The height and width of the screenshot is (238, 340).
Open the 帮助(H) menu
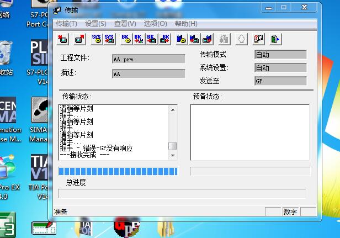pos(185,24)
